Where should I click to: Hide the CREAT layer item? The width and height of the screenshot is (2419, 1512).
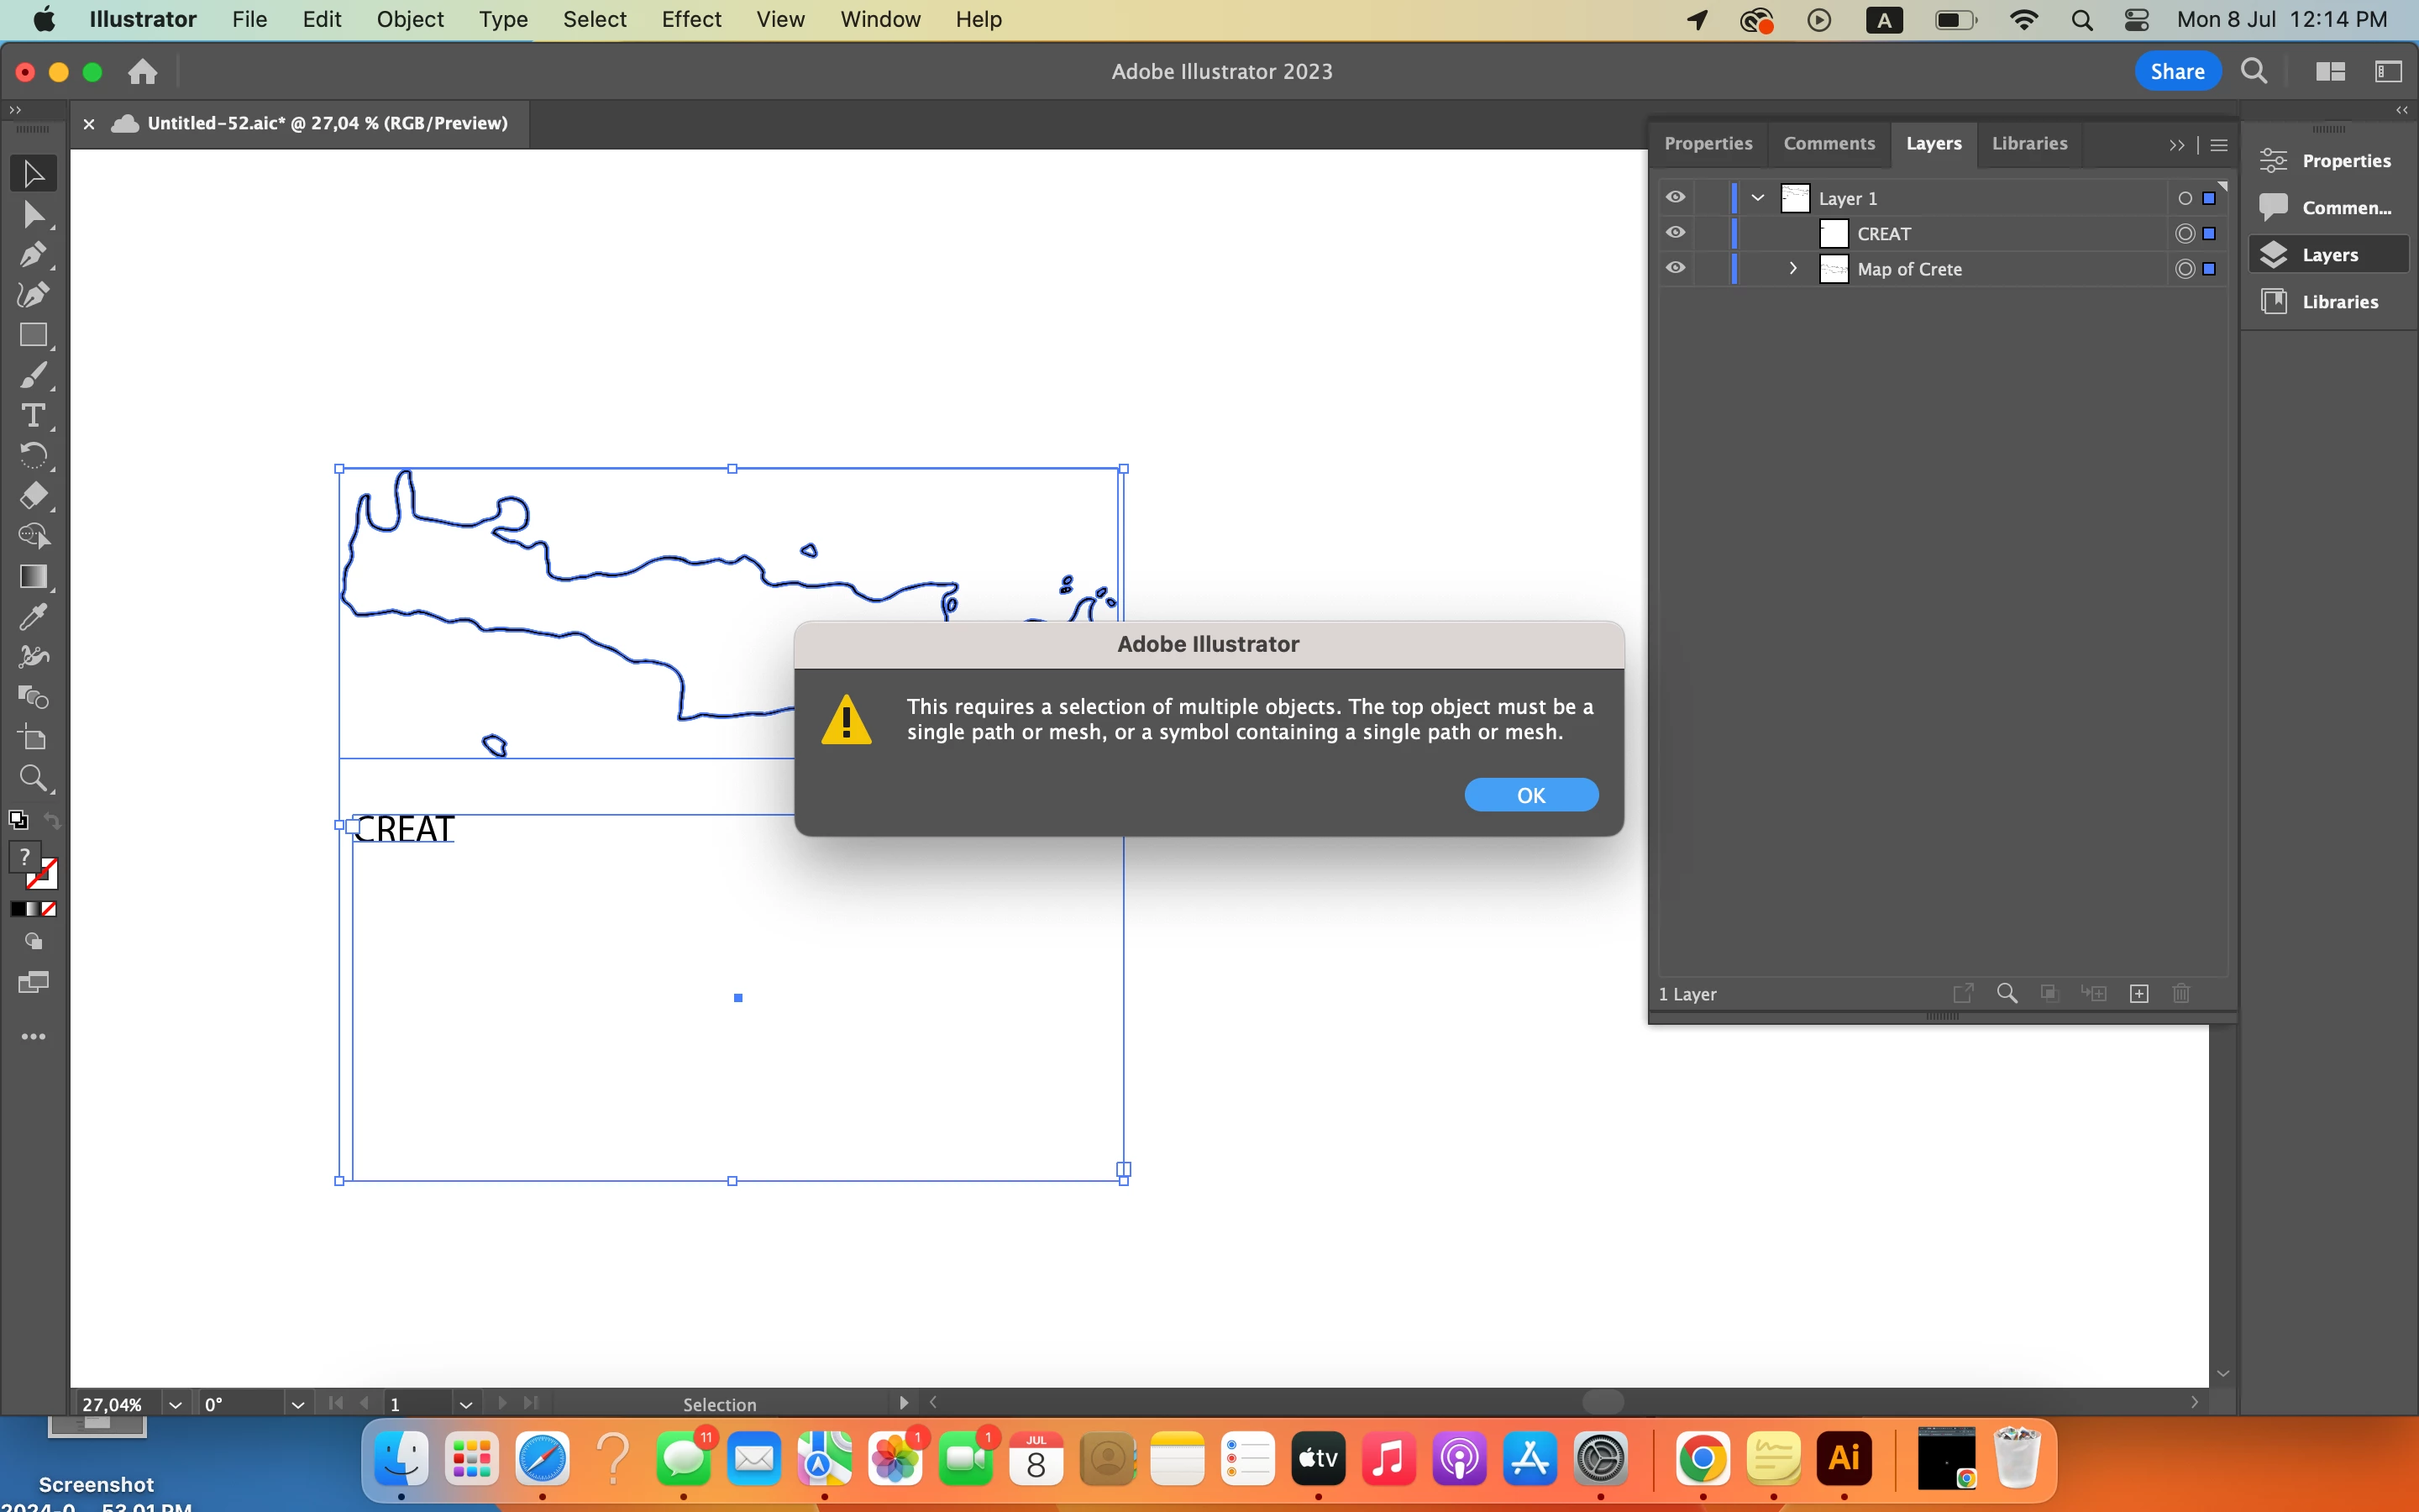coord(1676,233)
